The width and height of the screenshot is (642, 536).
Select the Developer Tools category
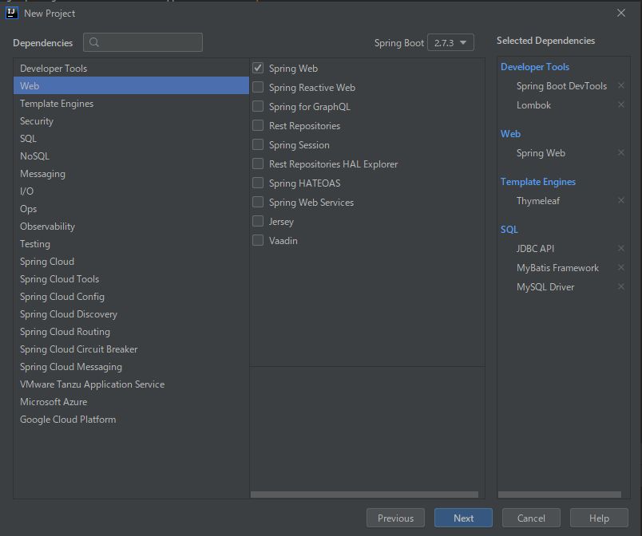(131, 69)
